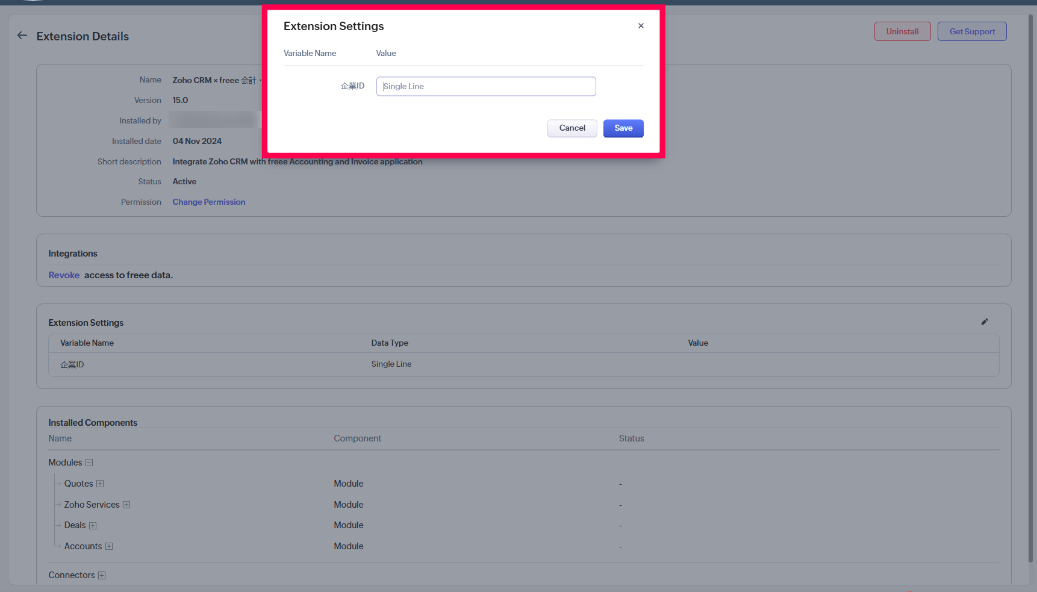Viewport: 1037px width, 592px height.
Task: Click the Single Line data type cell
Action: pos(391,364)
